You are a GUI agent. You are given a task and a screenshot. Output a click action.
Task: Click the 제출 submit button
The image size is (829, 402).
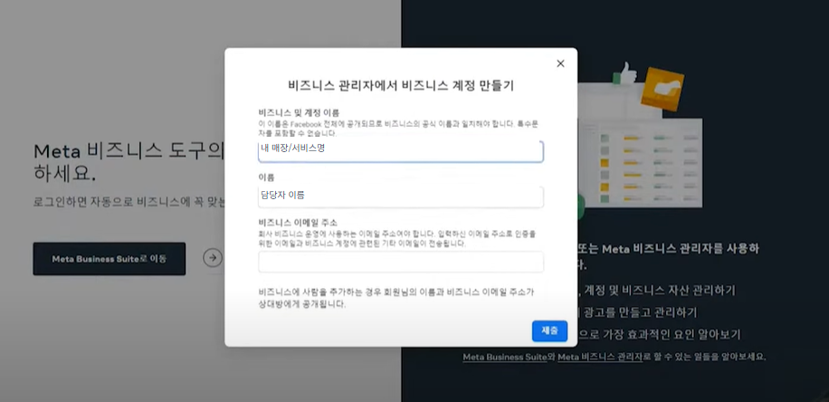click(549, 331)
